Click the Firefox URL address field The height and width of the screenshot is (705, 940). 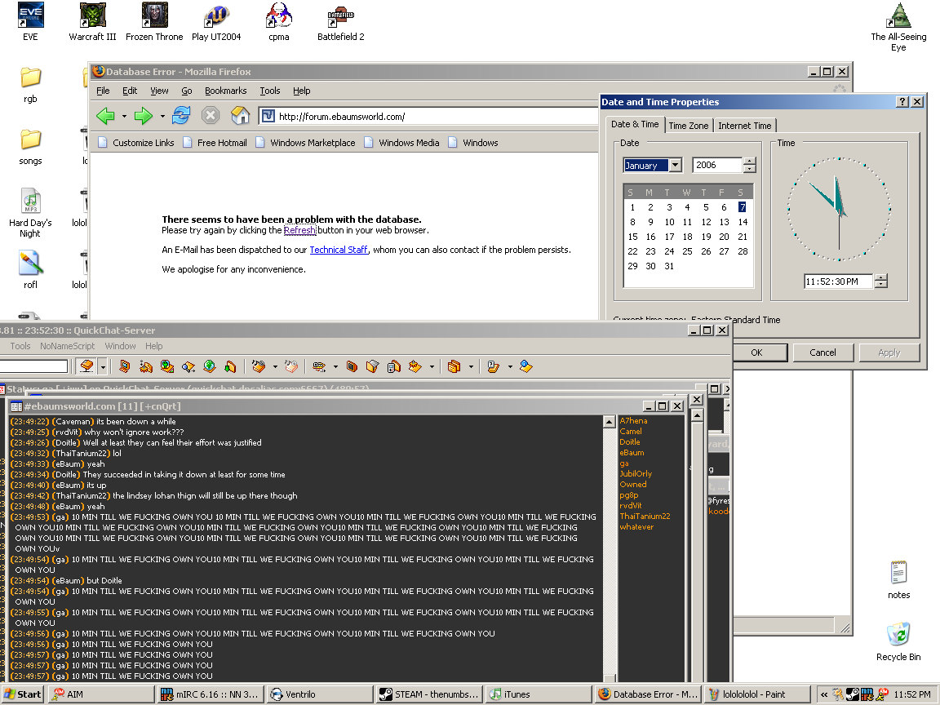pos(432,117)
